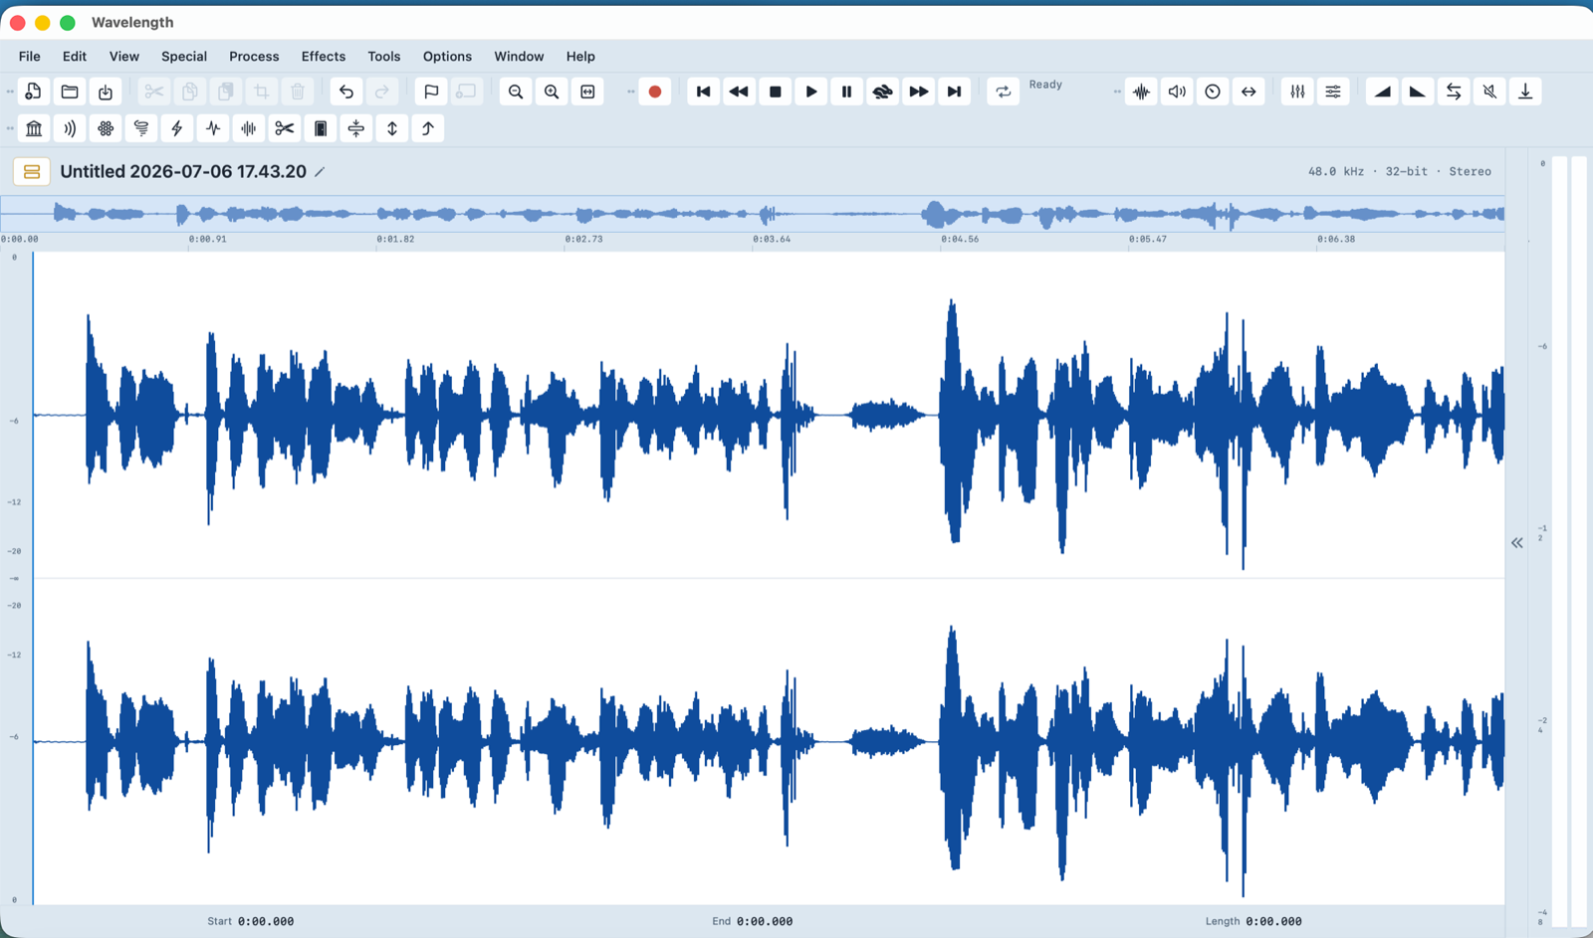Viewport: 1593px width, 938px height.
Task: Skip to the end of the audio
Action: pos(955,92)
